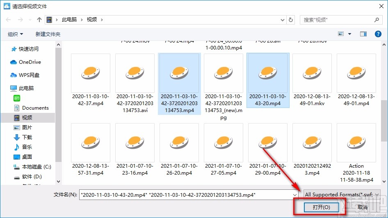
Task: Change the view layout icon
Action: point(341,34)
